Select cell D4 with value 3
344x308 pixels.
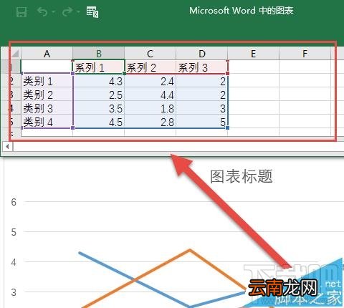point(202,108)
